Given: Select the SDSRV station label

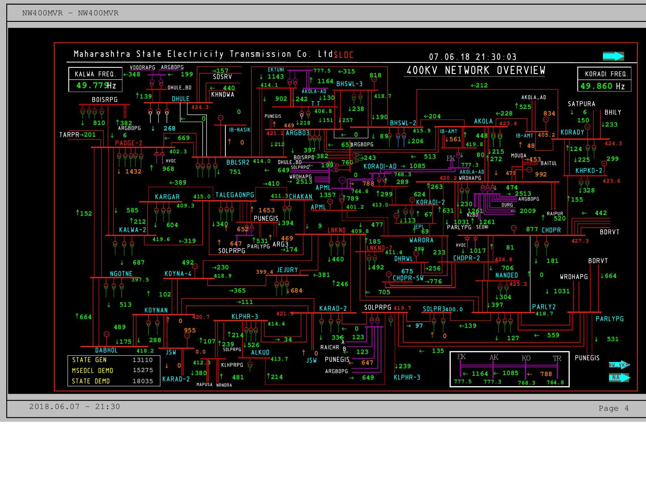Looking at the screenshot, I should [x=222, y=77].
